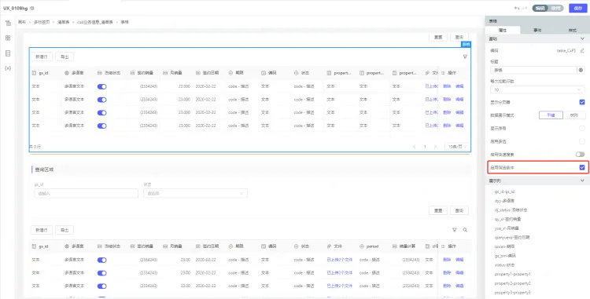The height and width of the screenshot is (299, 590).
Task: Click property3-property3 in display columns list
Action: pos(512,292)
